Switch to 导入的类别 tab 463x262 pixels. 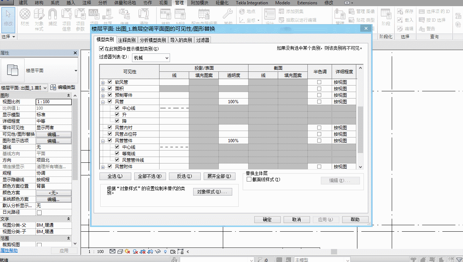click(181, 40)
